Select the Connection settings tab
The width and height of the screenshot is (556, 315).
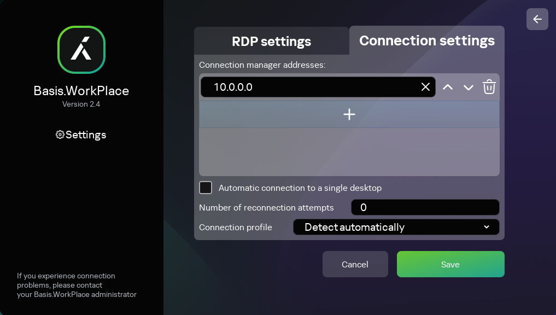(x=426, y=40)
